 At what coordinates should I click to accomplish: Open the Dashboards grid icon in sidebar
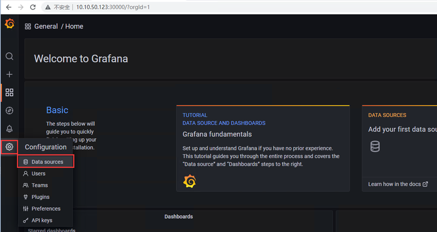point(10,92)
